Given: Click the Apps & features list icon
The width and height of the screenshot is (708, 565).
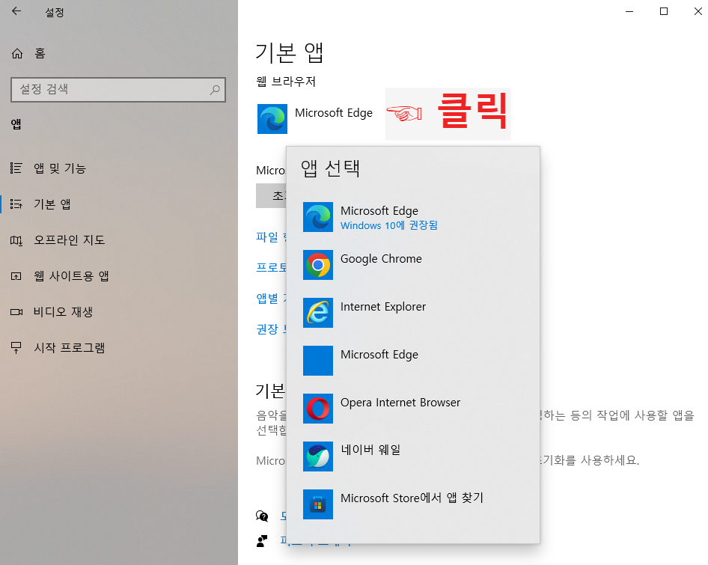Looking at the screenshot, I should tap(16, 168).
